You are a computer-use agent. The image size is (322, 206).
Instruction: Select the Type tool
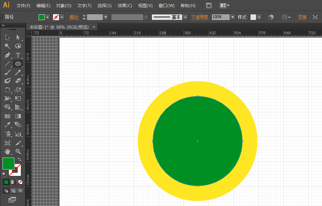(18, 55)
